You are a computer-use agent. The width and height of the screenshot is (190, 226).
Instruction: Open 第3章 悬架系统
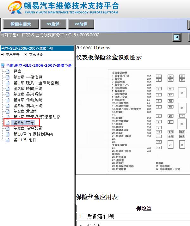coord(28,94)
